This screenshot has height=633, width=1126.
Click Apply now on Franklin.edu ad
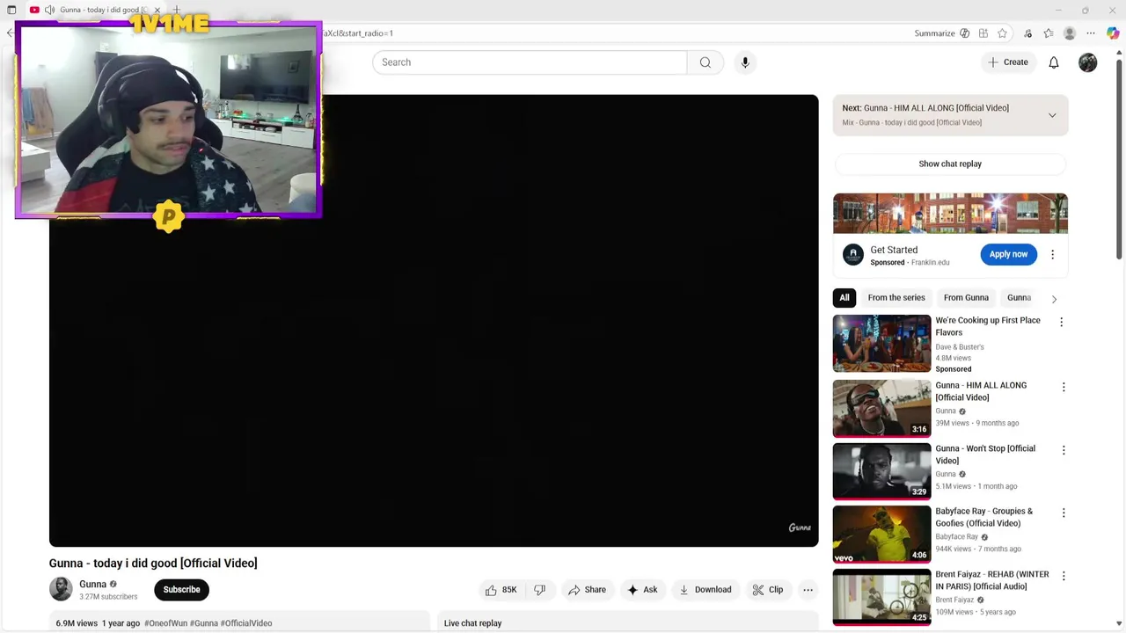tap(1008, 254)
